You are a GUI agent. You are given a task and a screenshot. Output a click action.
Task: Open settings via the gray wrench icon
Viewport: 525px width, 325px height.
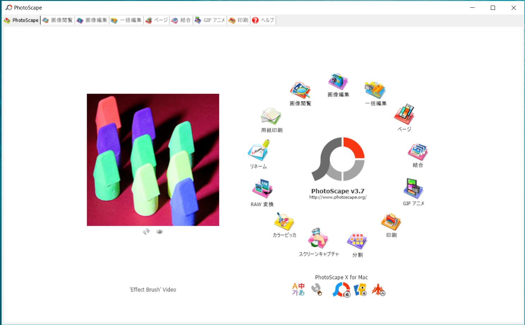pos(316,289)
